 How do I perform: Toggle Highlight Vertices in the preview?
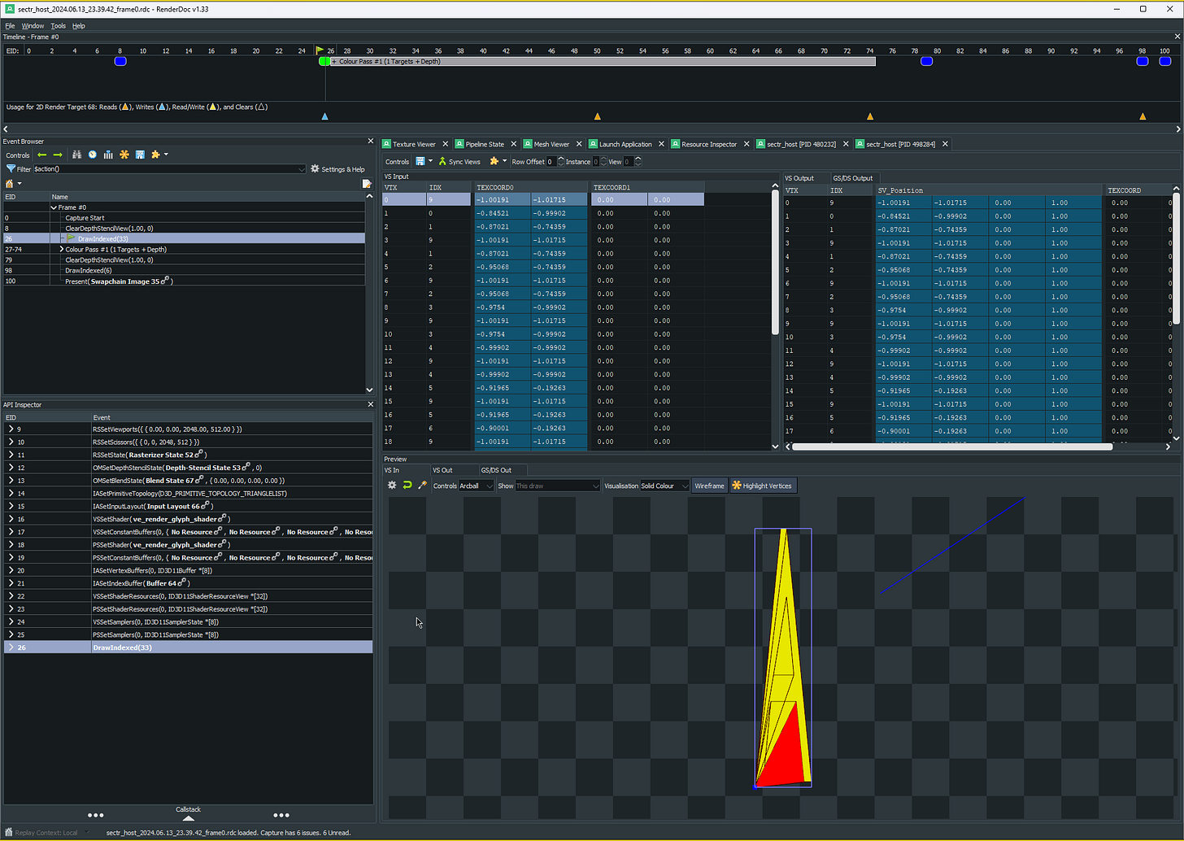point(762,486)
